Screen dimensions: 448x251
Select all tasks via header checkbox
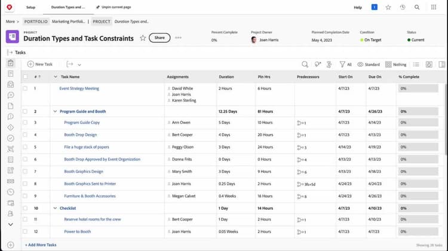tap(26, 77)
